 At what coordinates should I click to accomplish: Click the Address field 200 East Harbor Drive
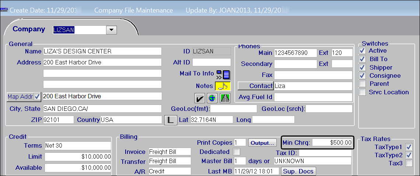coord(102,63)
